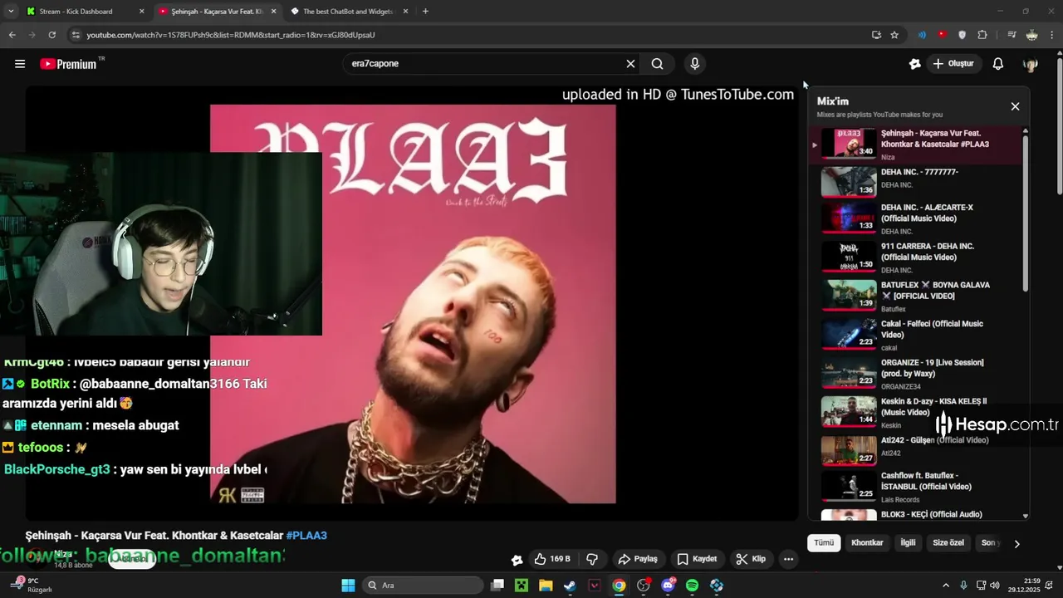Open Steam from taskbar
Viewport: 1063px width, 598px height.
tap(570, 586)
